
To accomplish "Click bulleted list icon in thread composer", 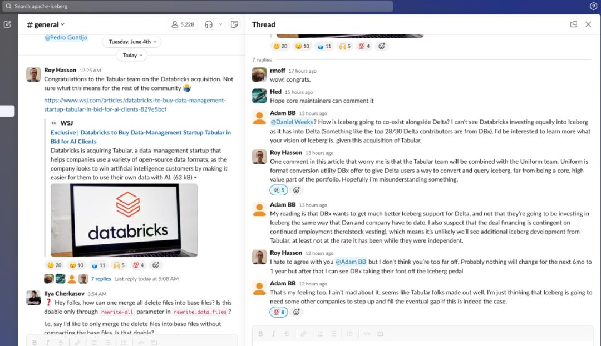I will pos(333,334).
